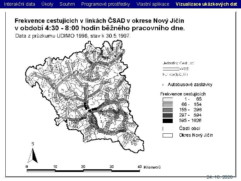The height and width of the screenshot is (181, 241).
Task: Select Programové prostředky in the navigation bar
Action: (105, 4)
